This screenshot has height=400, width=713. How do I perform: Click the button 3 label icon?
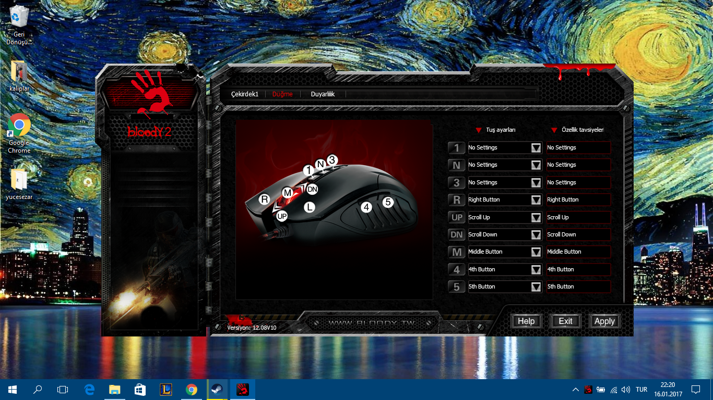point(457,183)
